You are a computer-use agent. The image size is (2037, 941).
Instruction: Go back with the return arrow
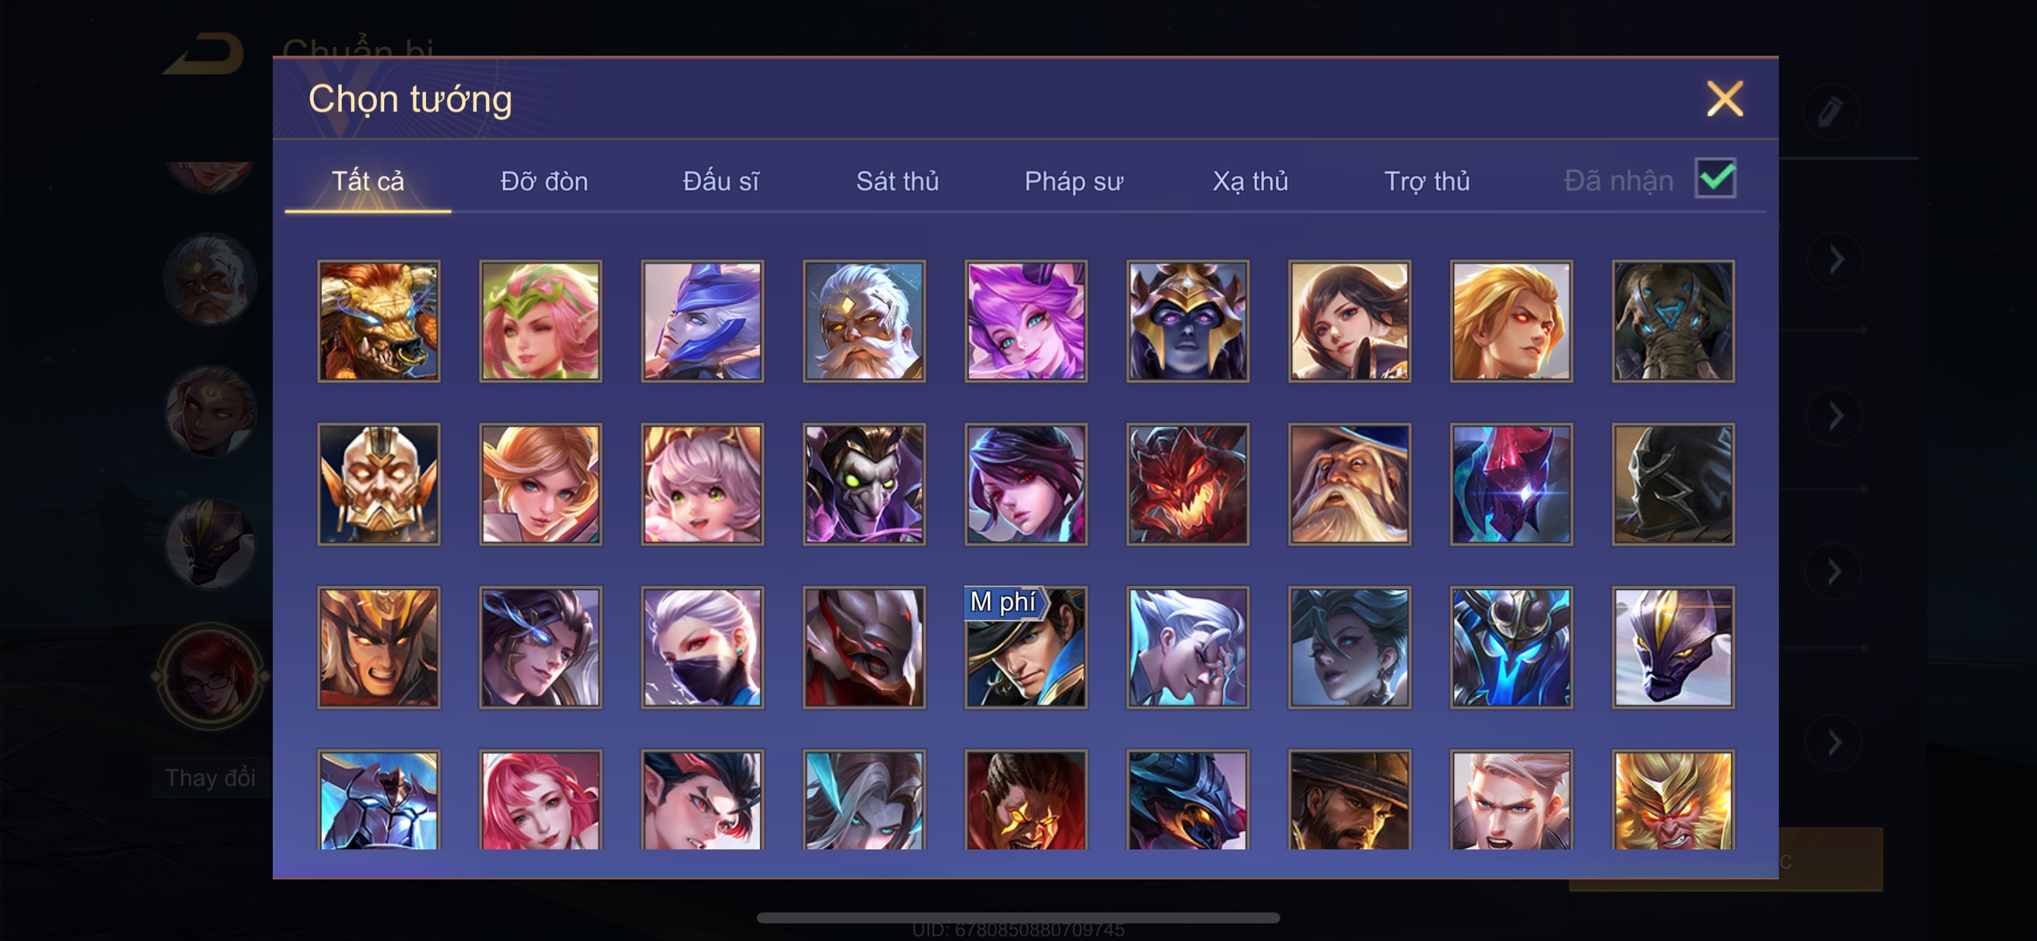[204, 53]
